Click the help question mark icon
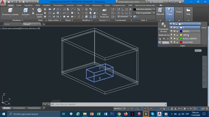The image size is (209, 117). click(x=180, y=2)
